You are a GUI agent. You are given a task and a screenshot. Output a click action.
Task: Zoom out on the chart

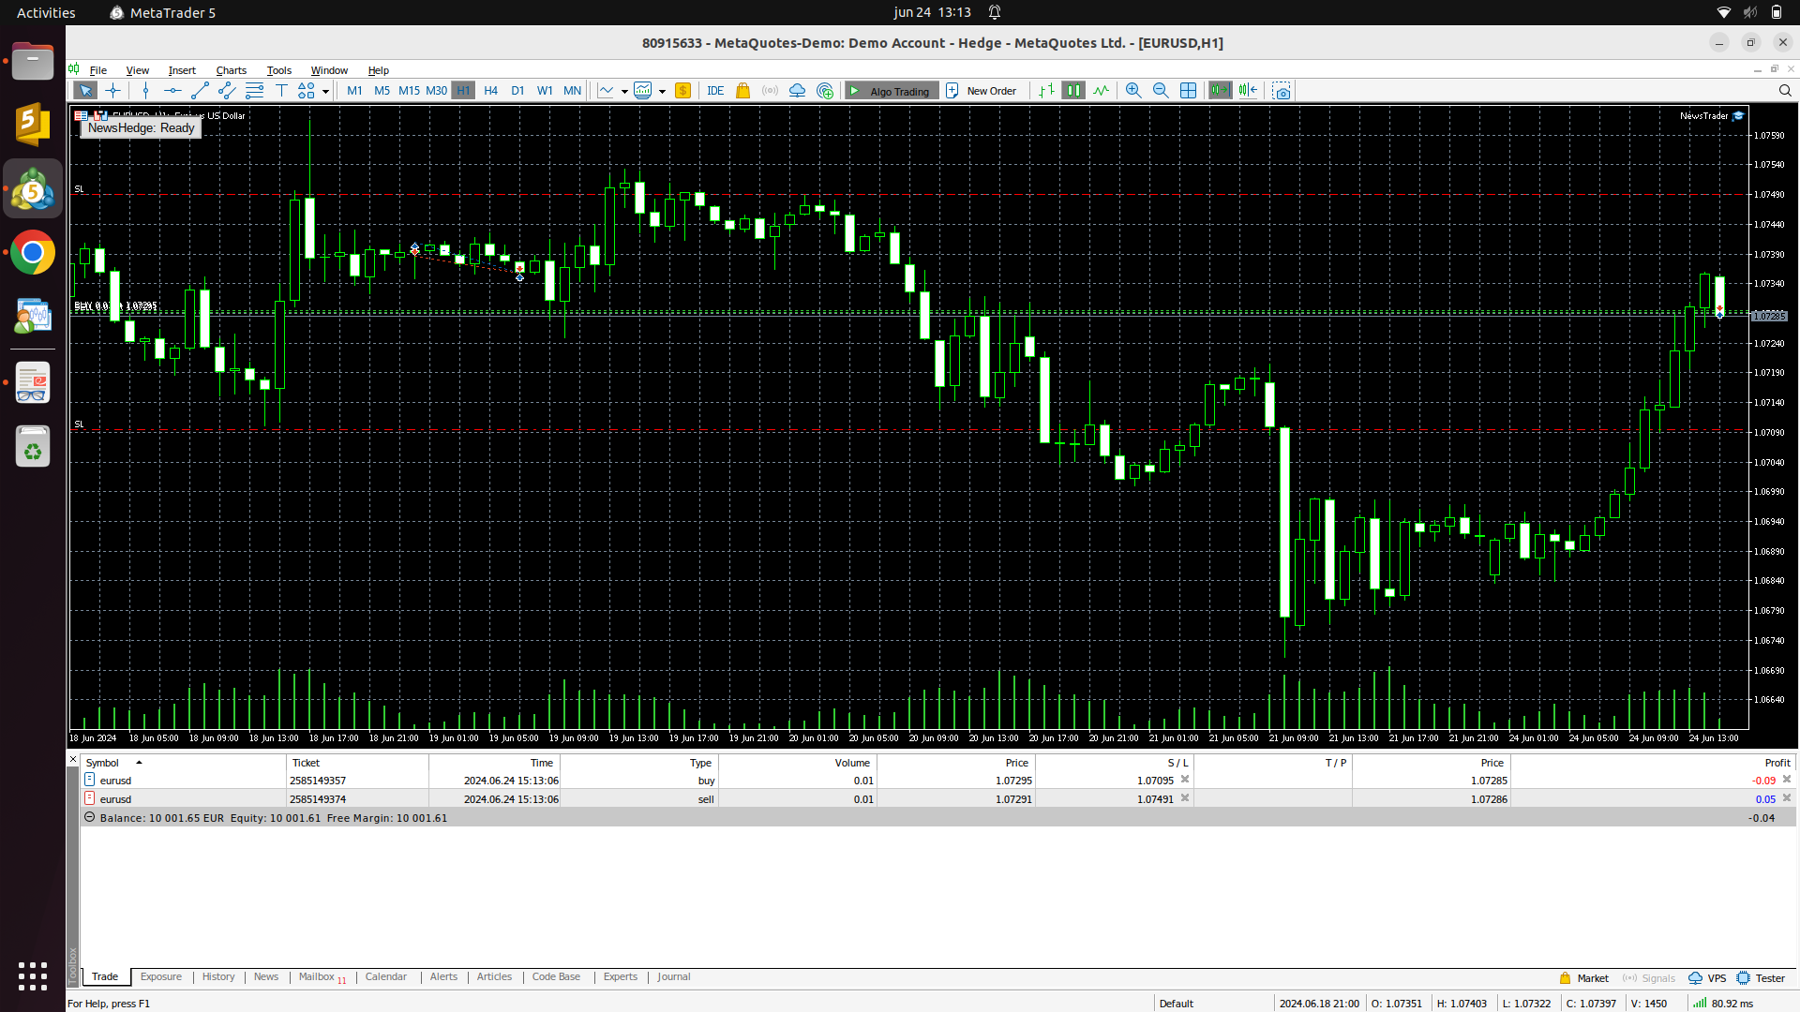coord(1161,91)
